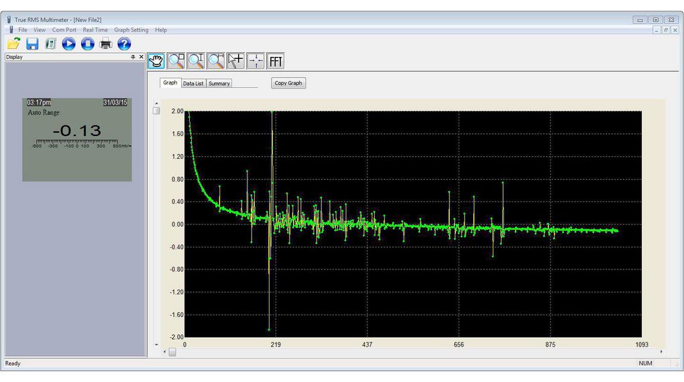Viewport: 684px width, 382px height.
Task: Stop recording with the blue stop icon
Action: tap(87, 44)
